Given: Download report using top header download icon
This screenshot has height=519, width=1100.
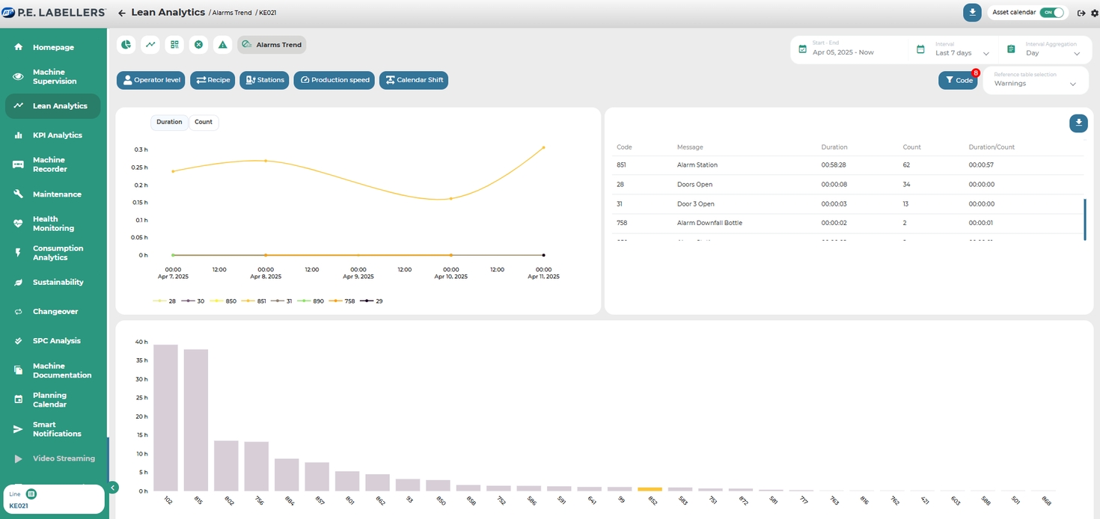Looking at the screenshot, I should 972,13.
